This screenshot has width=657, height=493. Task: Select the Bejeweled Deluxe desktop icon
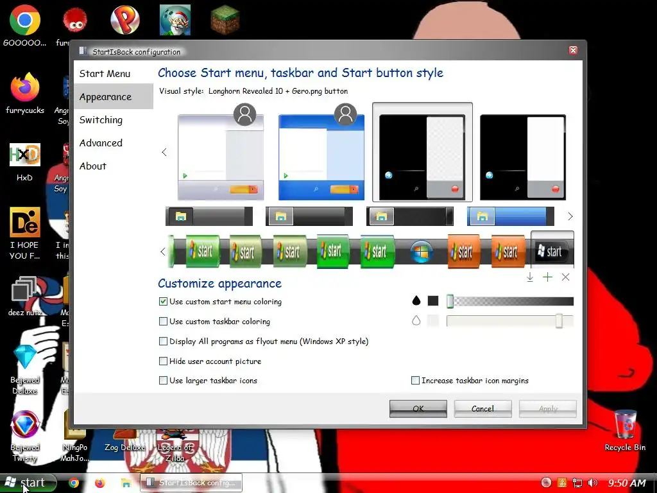tap(25, 370)
